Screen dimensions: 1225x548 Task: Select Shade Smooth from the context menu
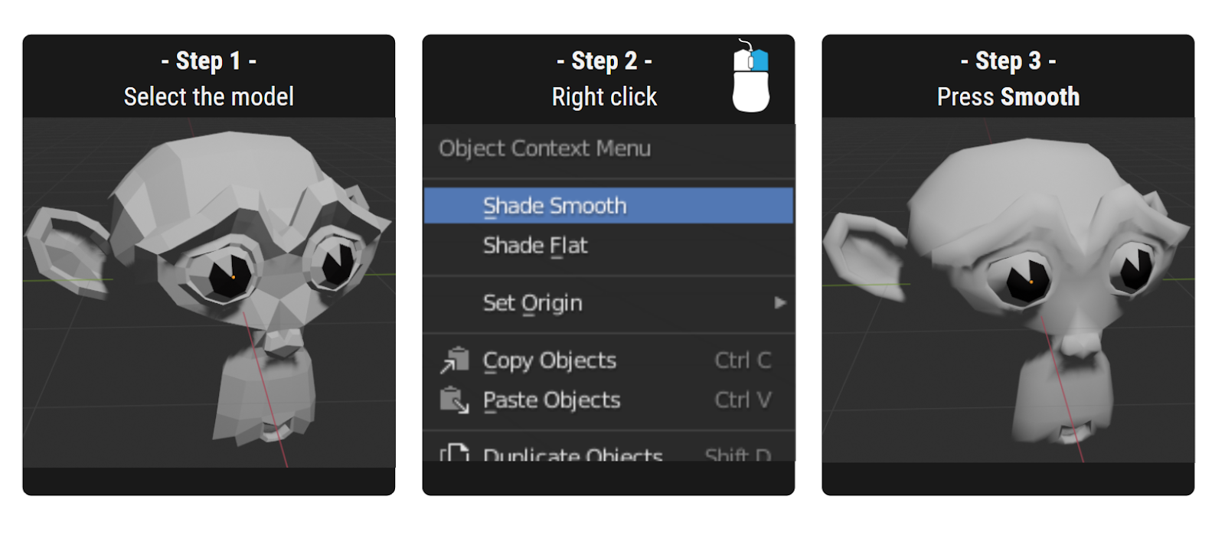[x=554, y=205]
